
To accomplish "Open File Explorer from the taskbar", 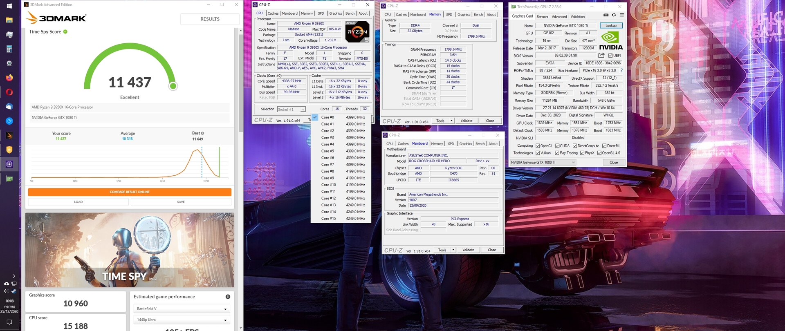I will click(x=9, y=20).
